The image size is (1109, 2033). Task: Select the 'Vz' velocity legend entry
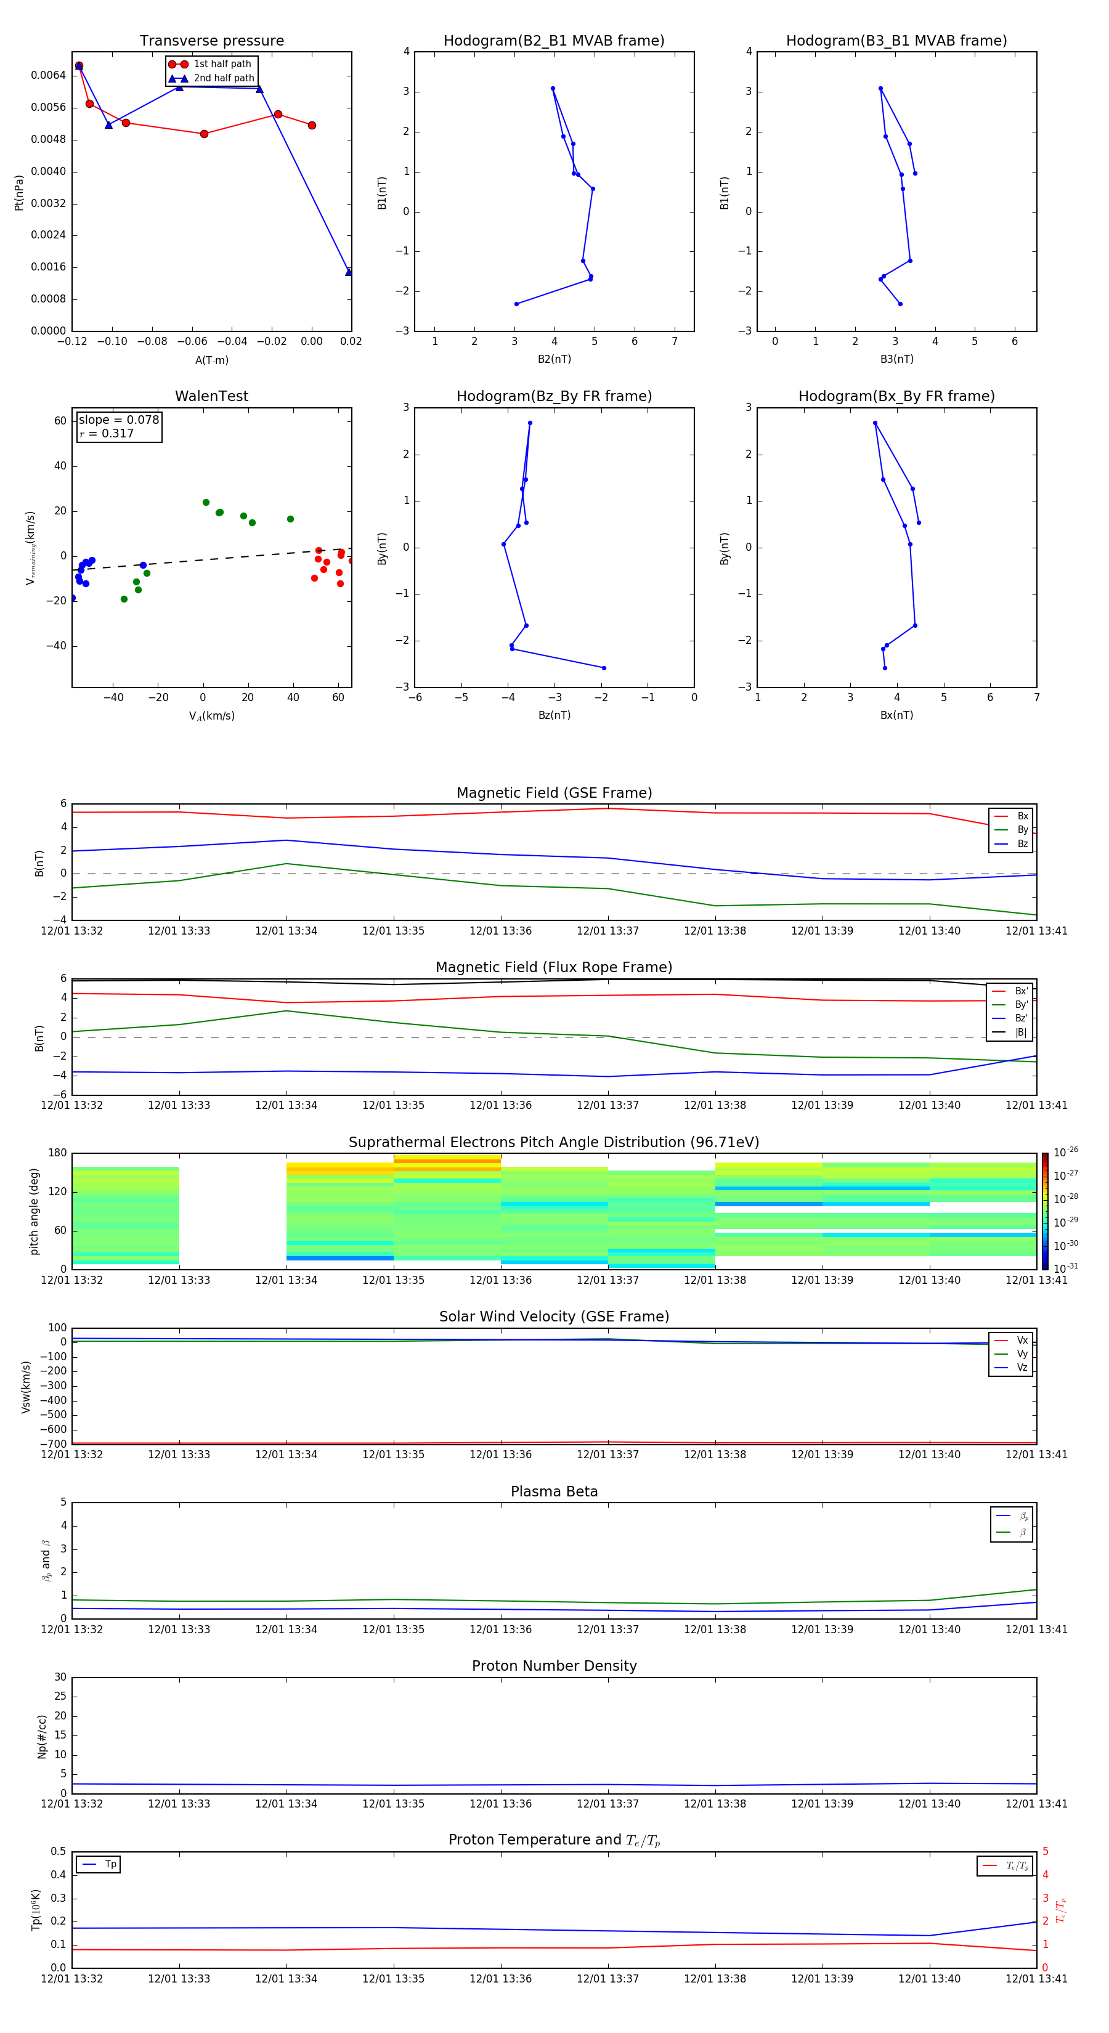1011,1368
